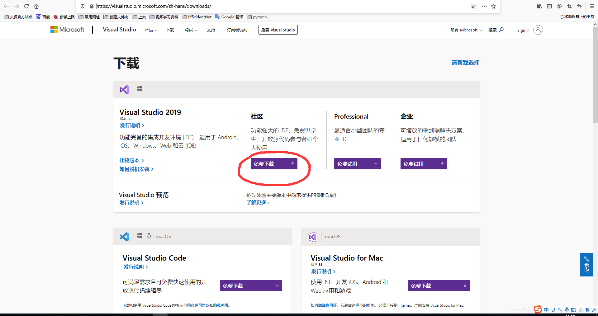Open the Google 翻译 bookmark
The image size is (598, 316).
[x=229, y=17]
